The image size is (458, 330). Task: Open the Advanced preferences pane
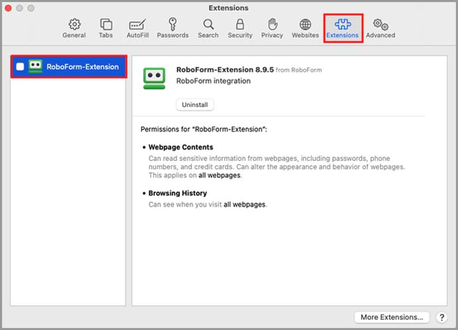[x=380, y=29]
